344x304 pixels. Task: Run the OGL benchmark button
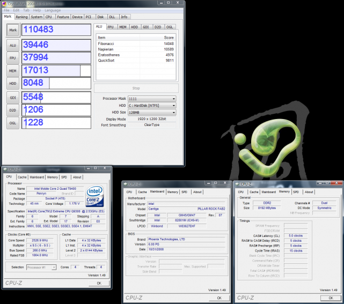tap(13, 123)
